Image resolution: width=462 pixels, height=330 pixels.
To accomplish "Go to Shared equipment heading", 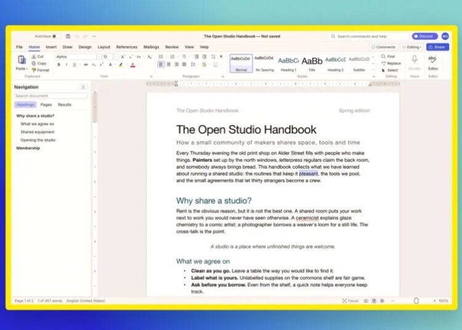I will point(38,132).
